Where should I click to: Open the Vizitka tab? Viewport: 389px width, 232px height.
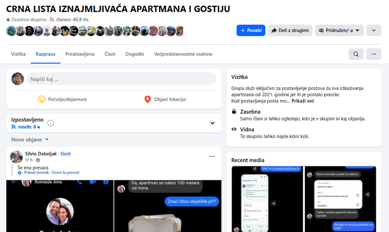coord(18,54)
